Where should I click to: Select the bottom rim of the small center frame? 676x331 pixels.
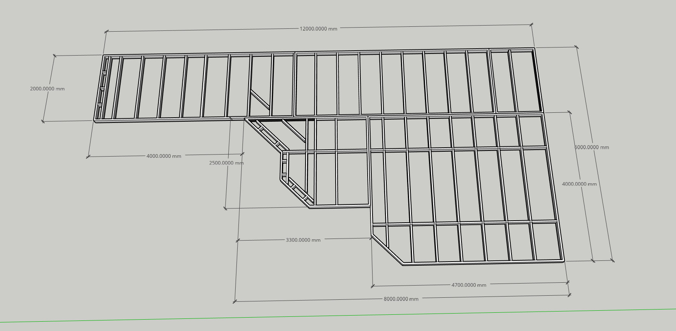(340, 206)
